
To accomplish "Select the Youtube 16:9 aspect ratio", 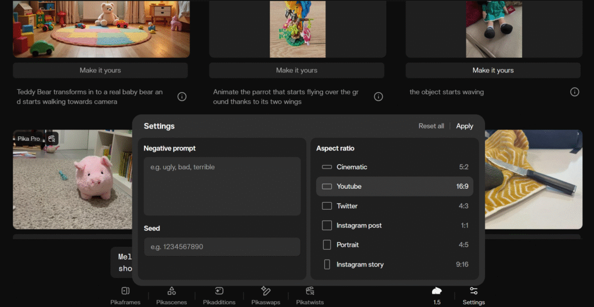I will (x=394, y=187).
